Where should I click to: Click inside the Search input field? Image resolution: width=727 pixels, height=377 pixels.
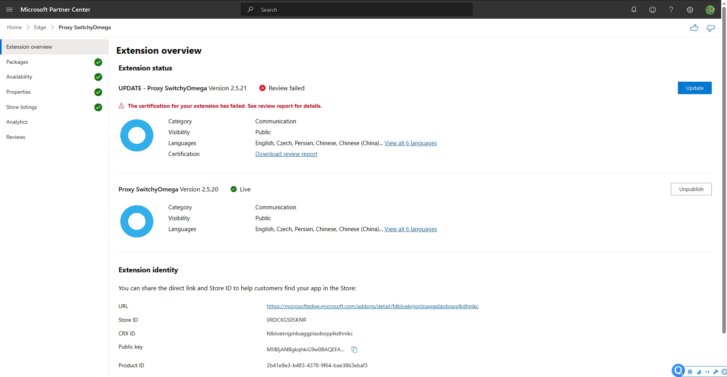pyautogui.click(x=351, y=9)
